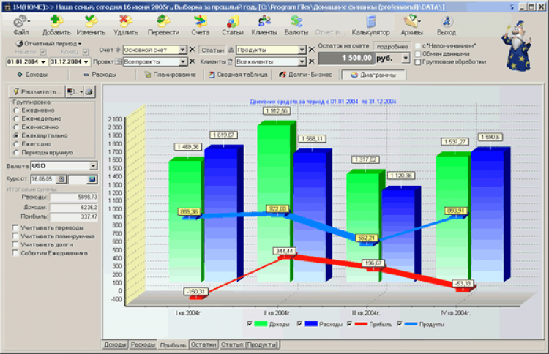This screenshot has width=549, height=354.
Task: Click the Добавить (Add) toolbar icon
Action: [56, 24]
